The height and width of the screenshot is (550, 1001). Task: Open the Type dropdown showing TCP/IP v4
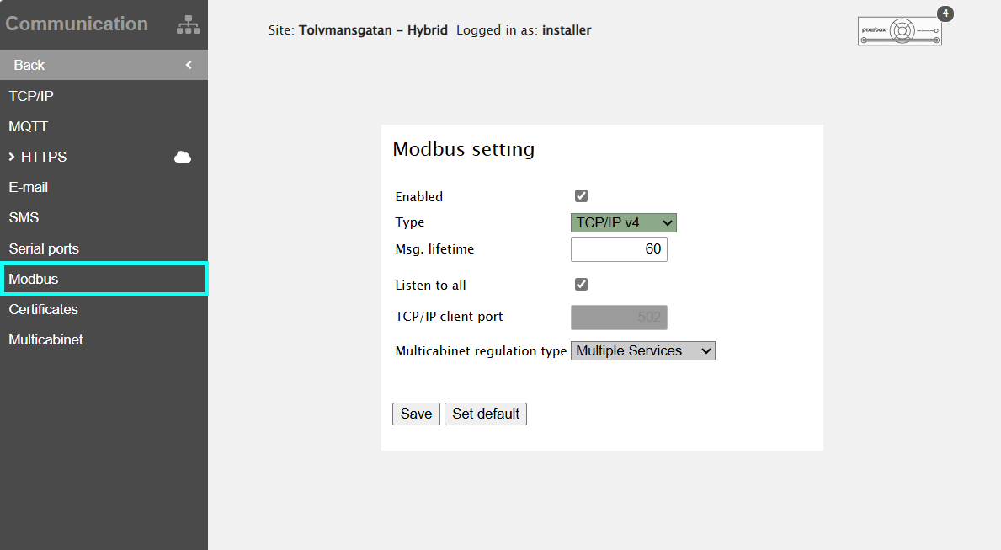(x=623, y=222)
